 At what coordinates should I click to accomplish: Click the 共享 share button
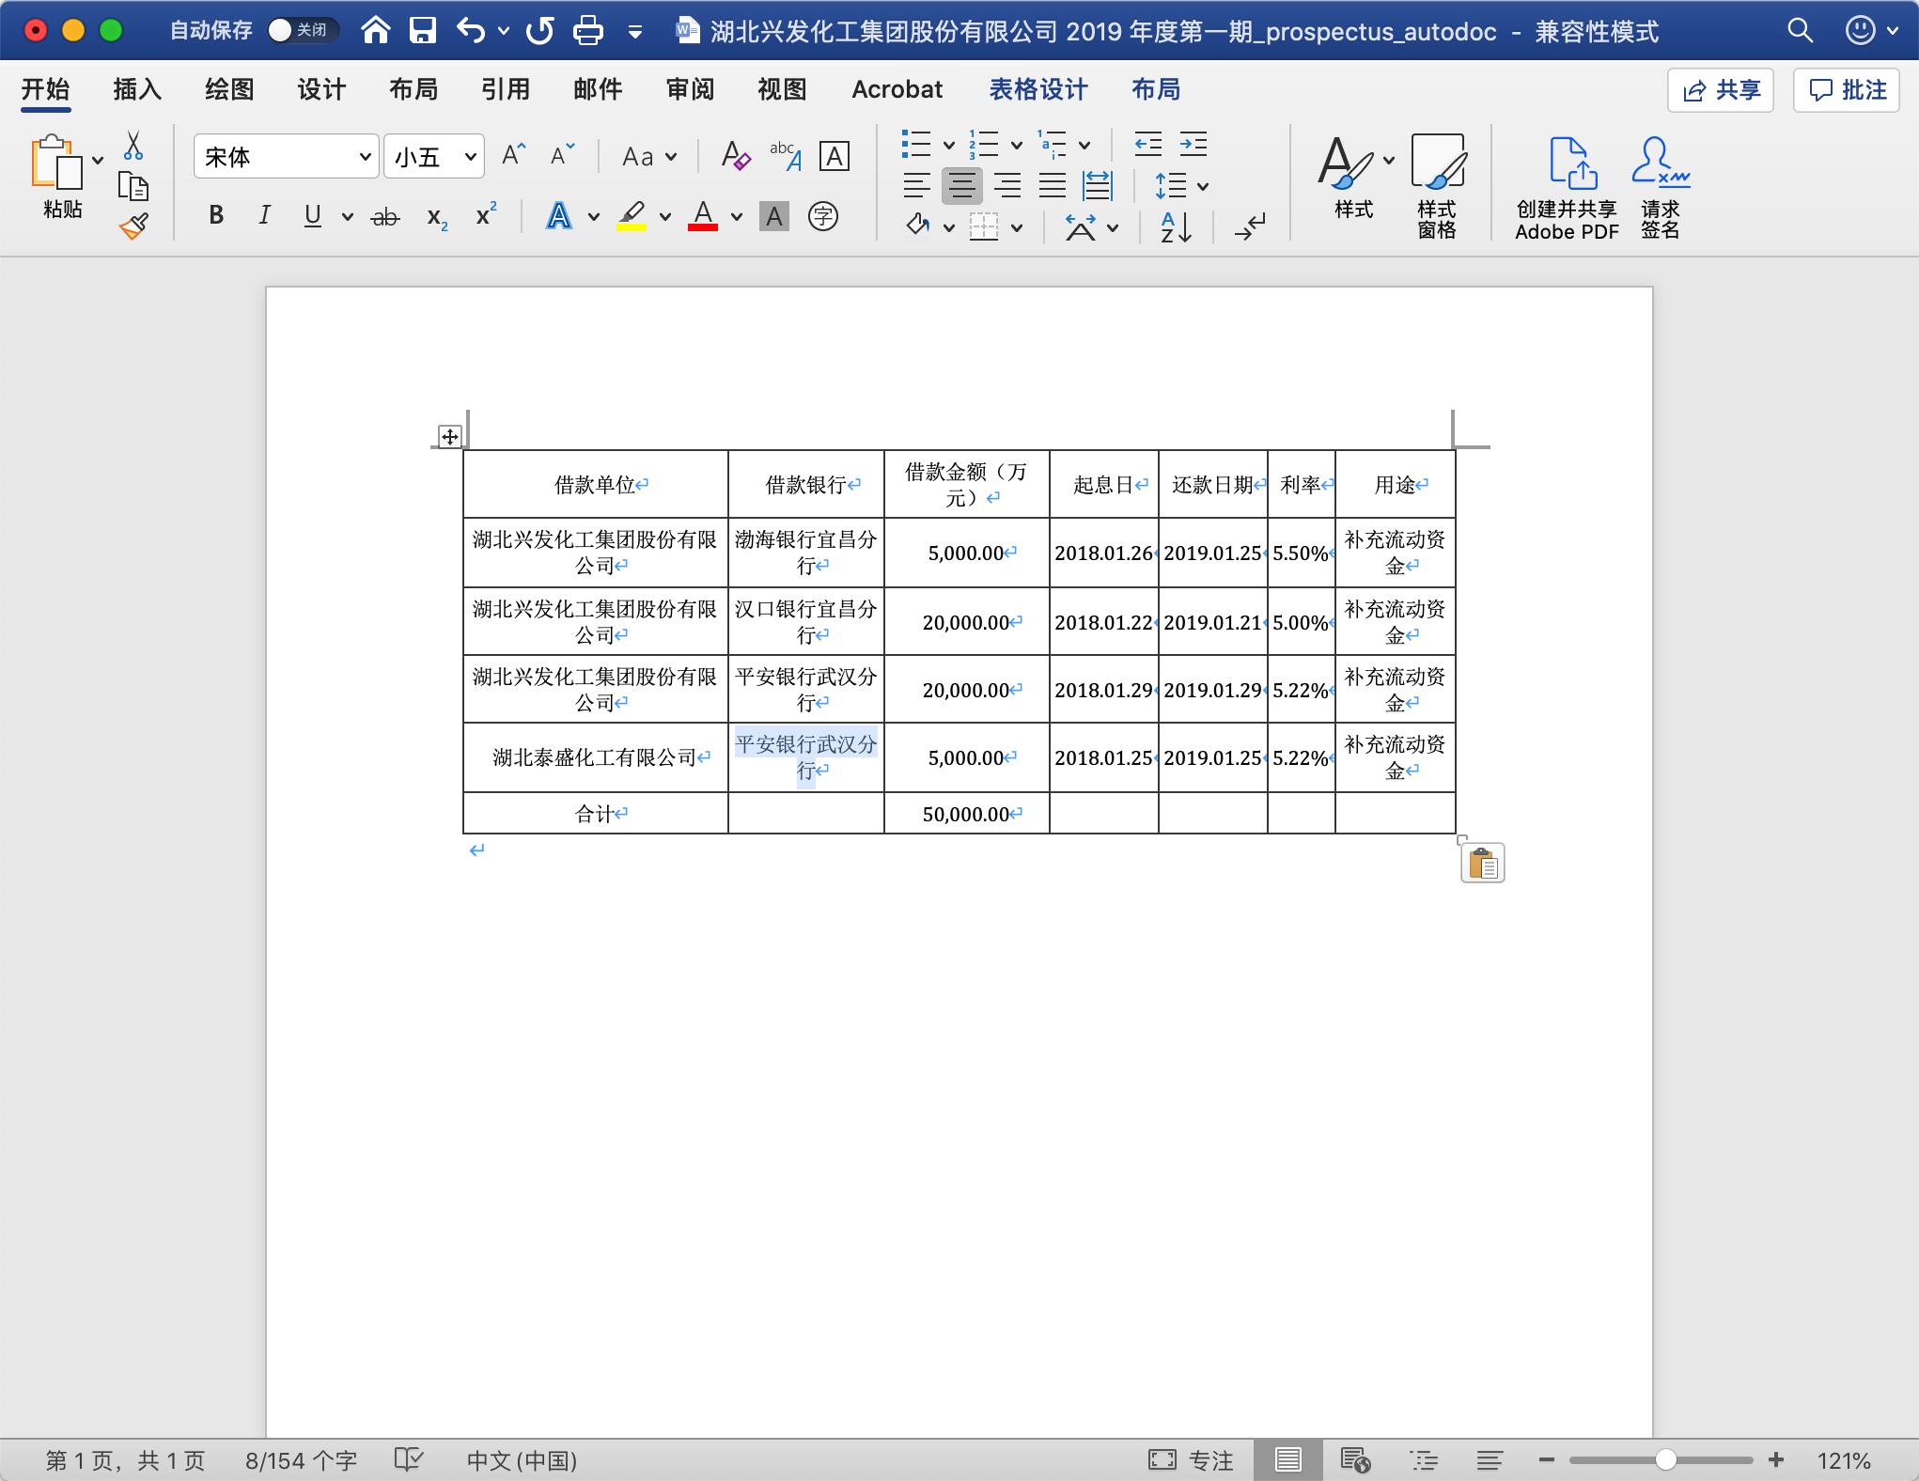coord(1721,90)
